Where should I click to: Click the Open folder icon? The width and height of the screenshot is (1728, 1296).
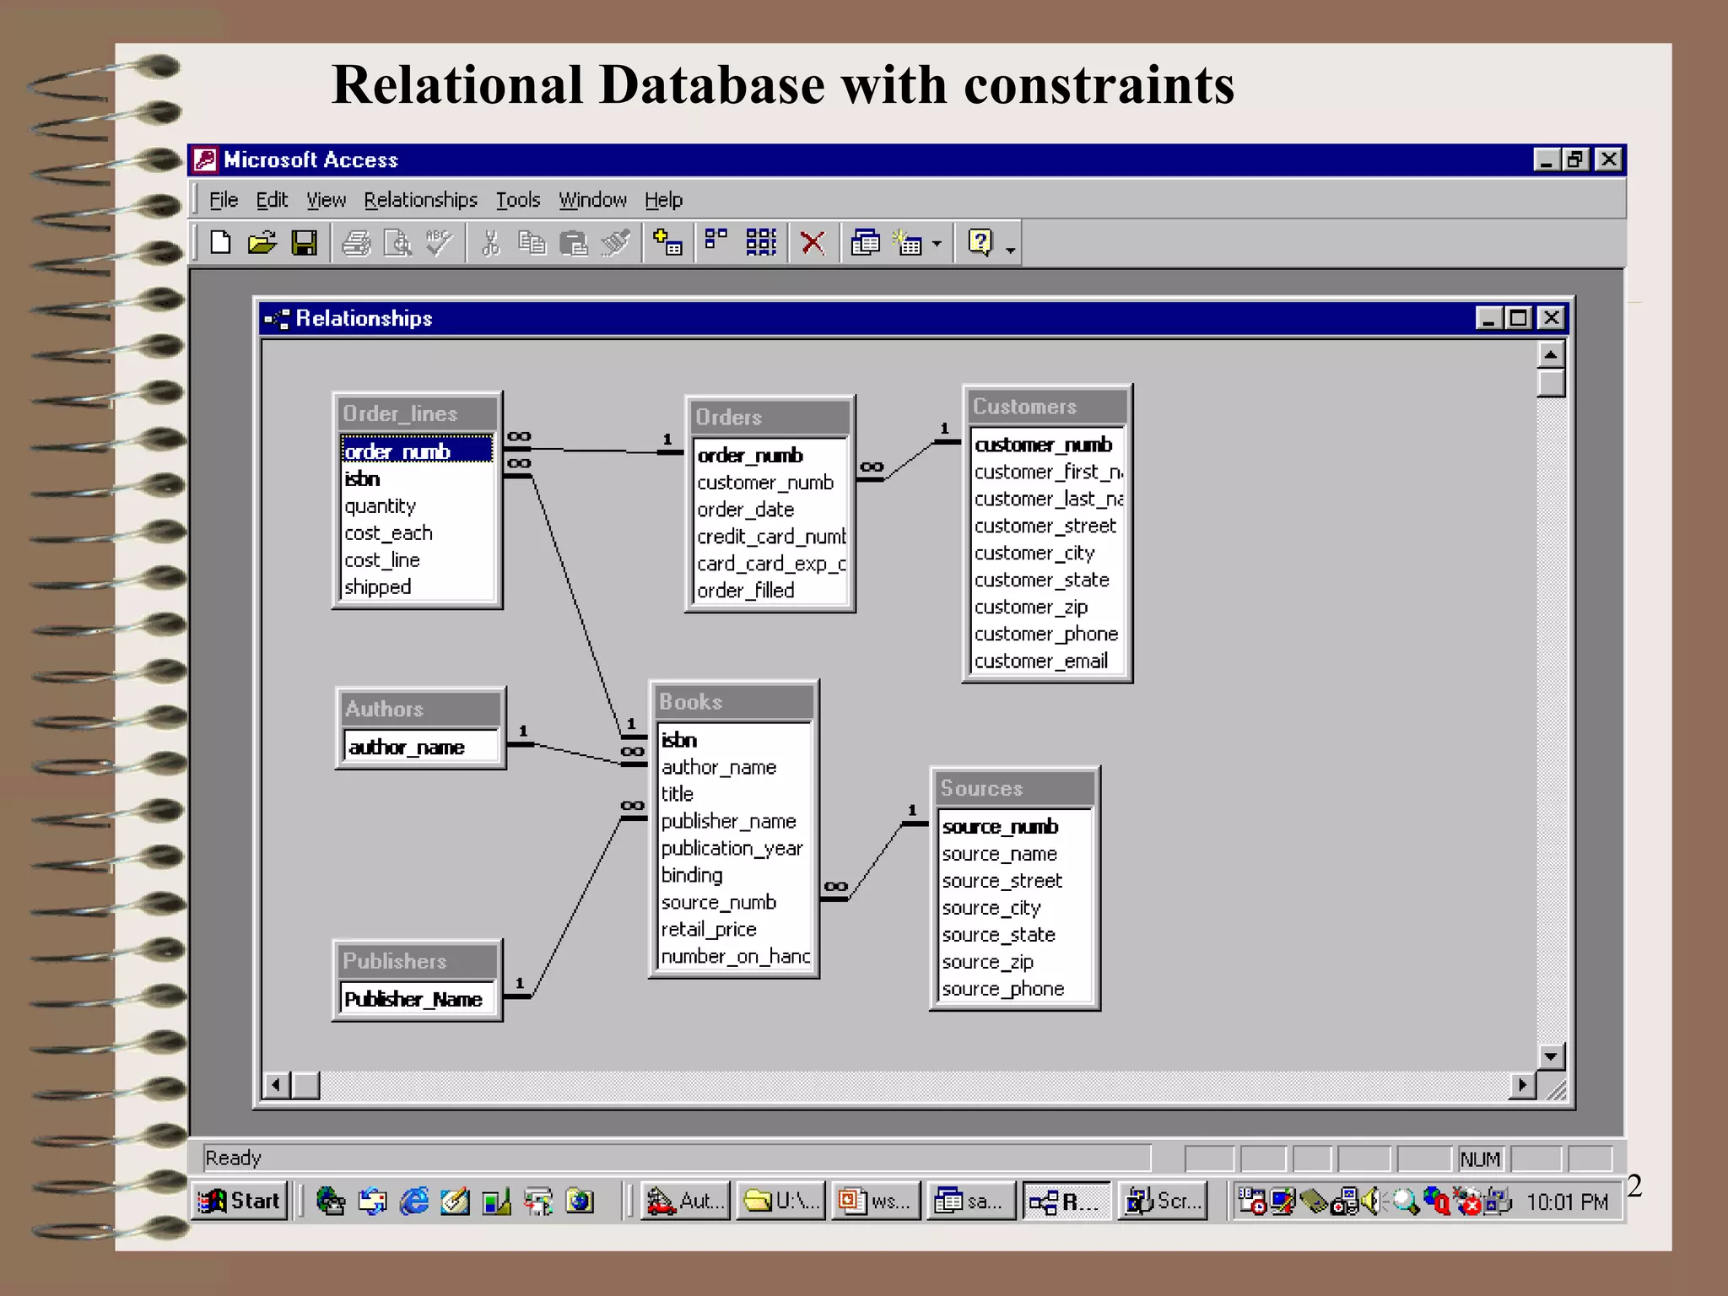262,244
